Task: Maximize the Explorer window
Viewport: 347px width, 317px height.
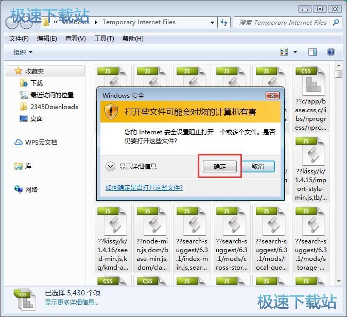Action: [320, 9]
